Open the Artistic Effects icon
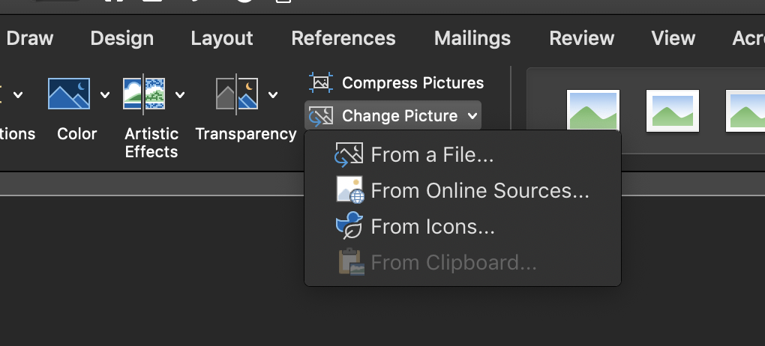 coord(144,94)
